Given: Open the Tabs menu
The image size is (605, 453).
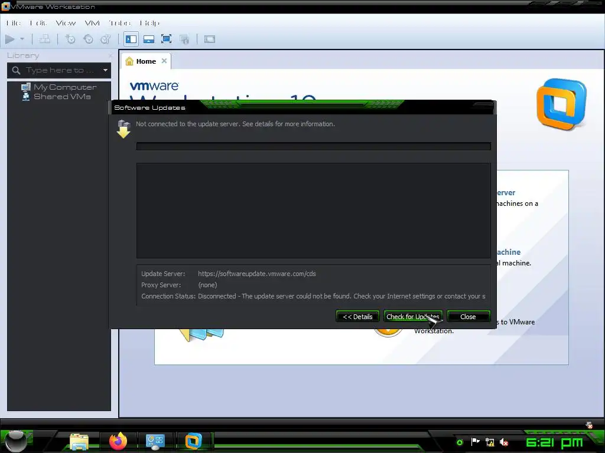Looking at the screenshot, I should [119, 23].
